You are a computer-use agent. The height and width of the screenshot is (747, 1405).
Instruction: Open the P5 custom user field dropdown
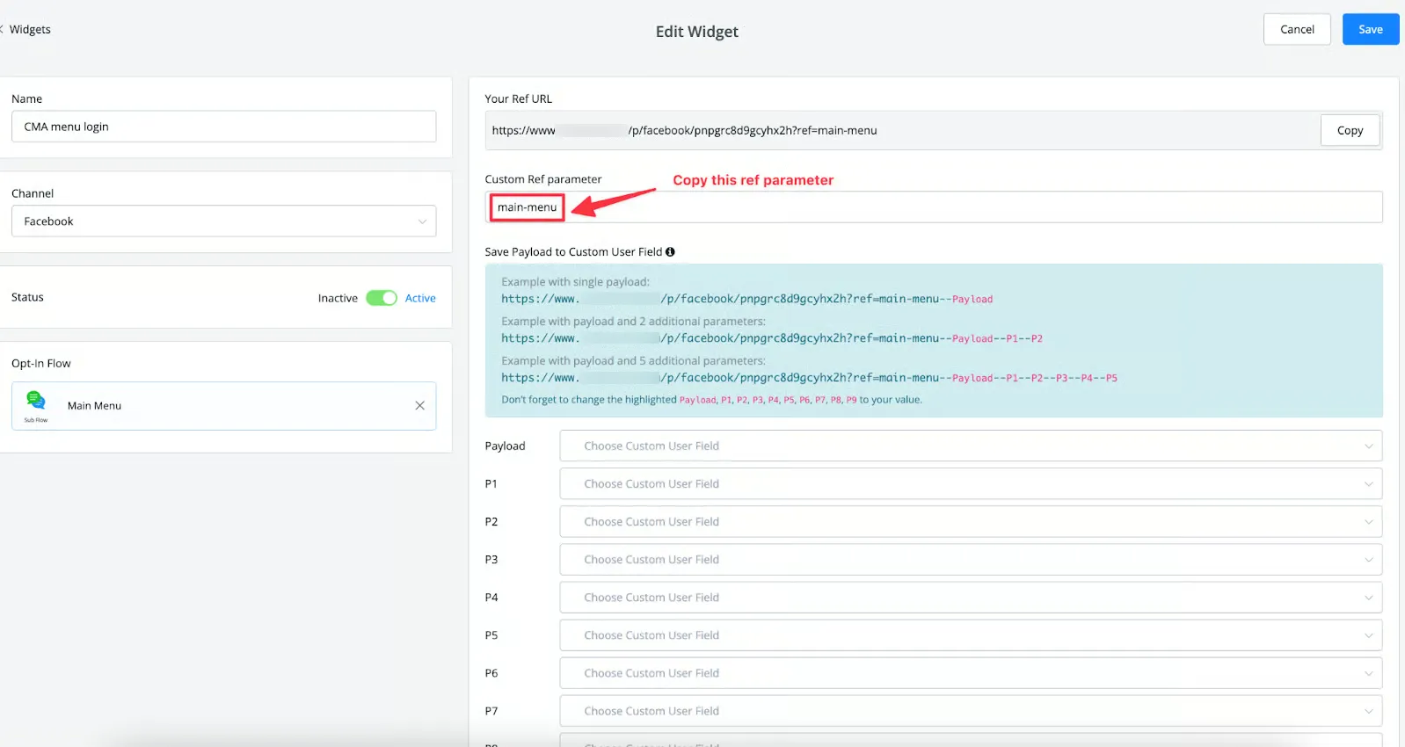point(971,635)
